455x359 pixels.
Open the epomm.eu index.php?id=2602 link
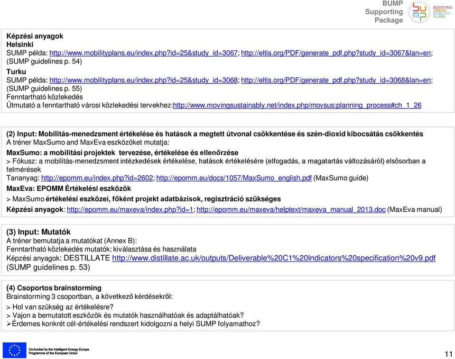tap(97, 178)
